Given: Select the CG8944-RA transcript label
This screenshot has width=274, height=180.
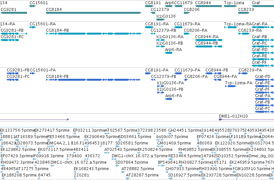Looking at the screenshot, I should pyautogui.click(x=207, y=37).
